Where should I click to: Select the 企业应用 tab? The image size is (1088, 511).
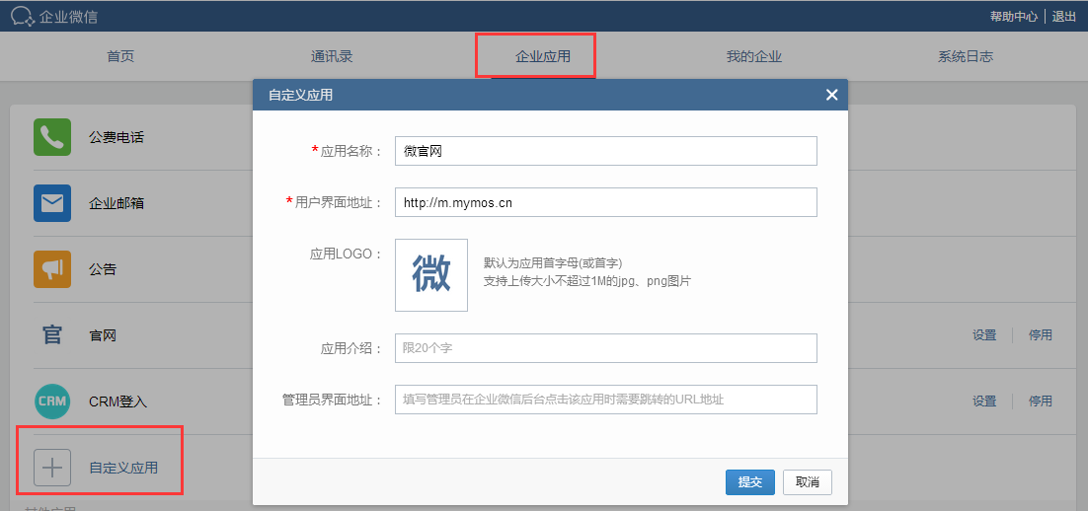[542, 56]
